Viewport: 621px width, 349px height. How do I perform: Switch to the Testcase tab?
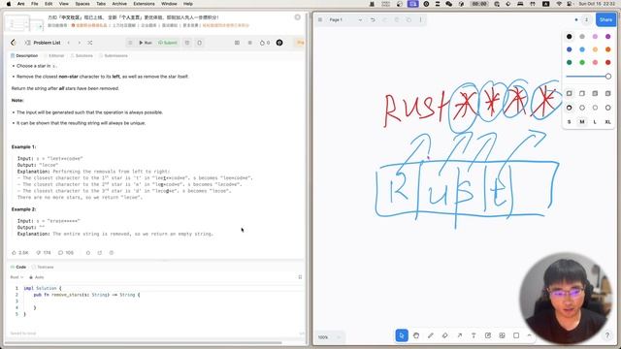[43, 268]
